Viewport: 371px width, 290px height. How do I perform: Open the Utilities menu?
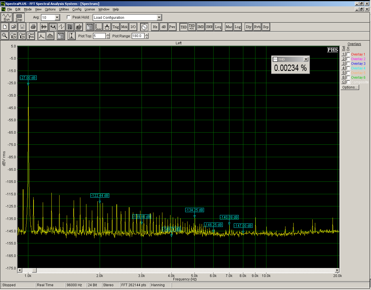[64, 9]
